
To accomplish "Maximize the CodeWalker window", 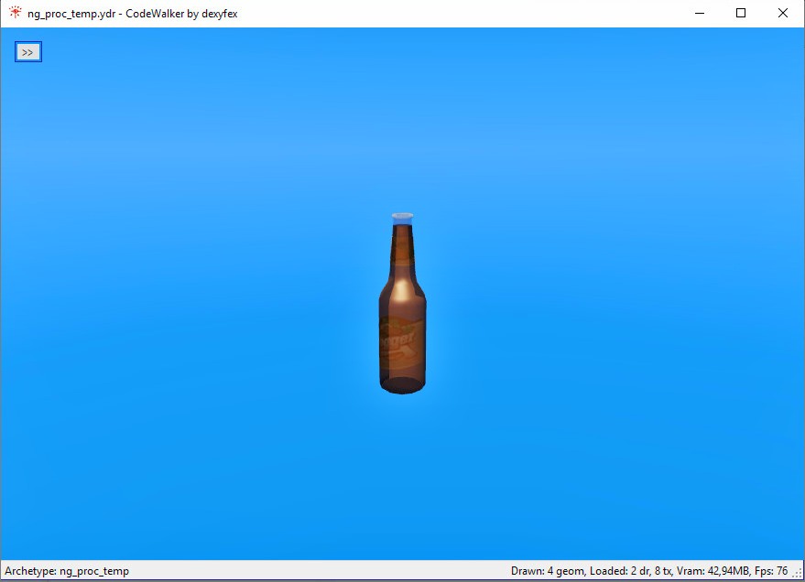I will pos(741,13).
